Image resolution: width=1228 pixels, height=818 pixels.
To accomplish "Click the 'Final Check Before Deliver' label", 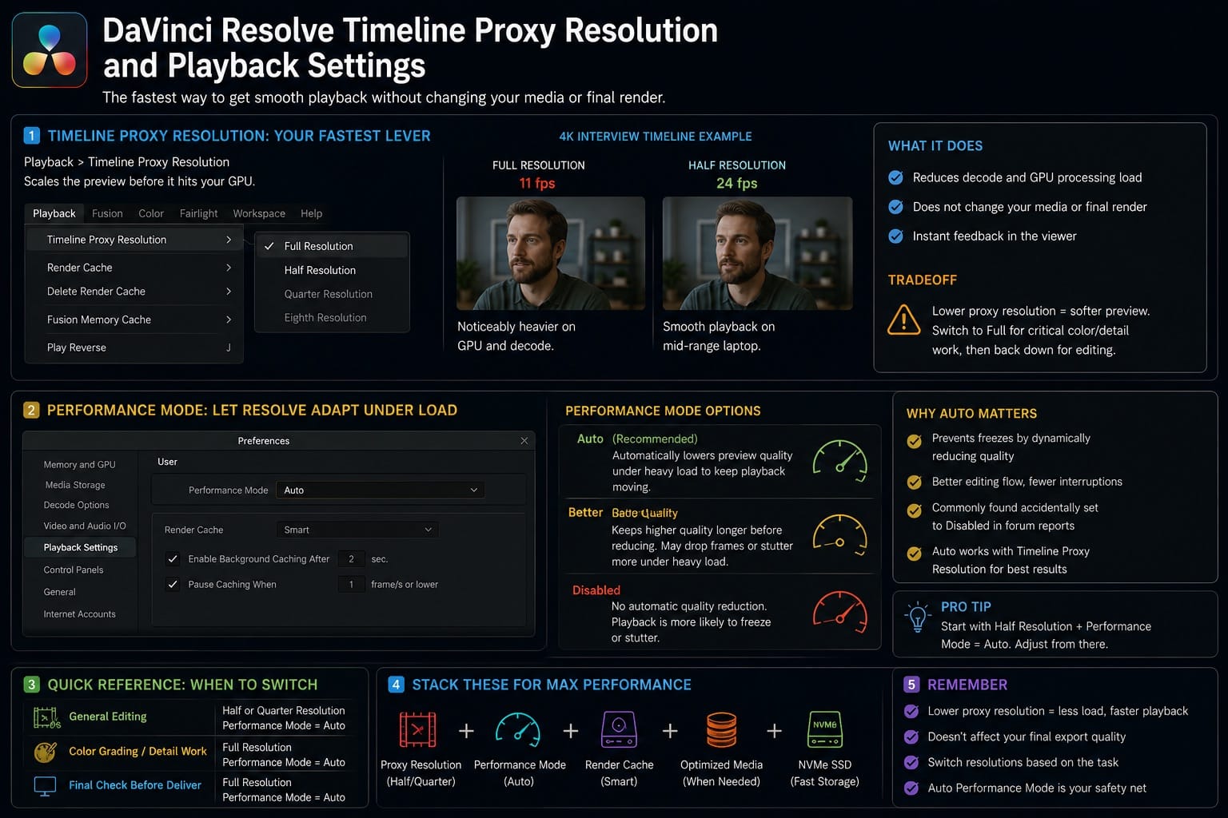I will [135, 785].
